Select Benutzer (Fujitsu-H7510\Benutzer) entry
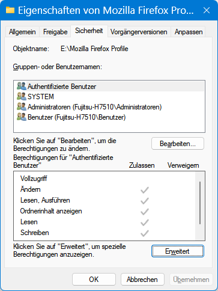Image resolution: width=218 pixels, height=291 pixels. 109,117
